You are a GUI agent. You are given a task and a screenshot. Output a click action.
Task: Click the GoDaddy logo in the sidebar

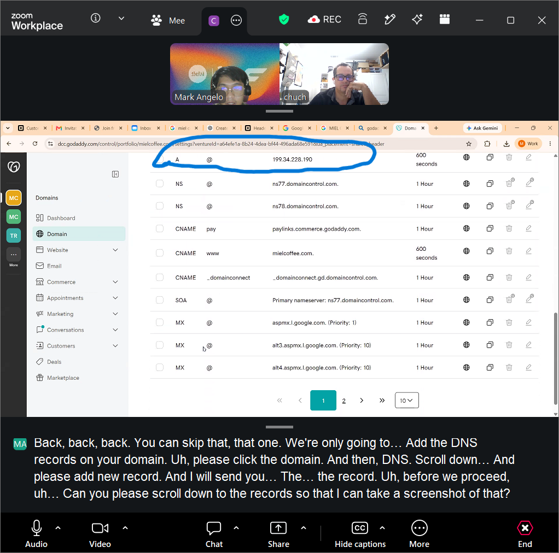(x=14, y=167)
